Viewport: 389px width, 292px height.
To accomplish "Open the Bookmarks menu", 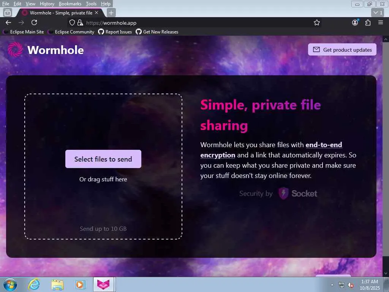I will point(70,4).
